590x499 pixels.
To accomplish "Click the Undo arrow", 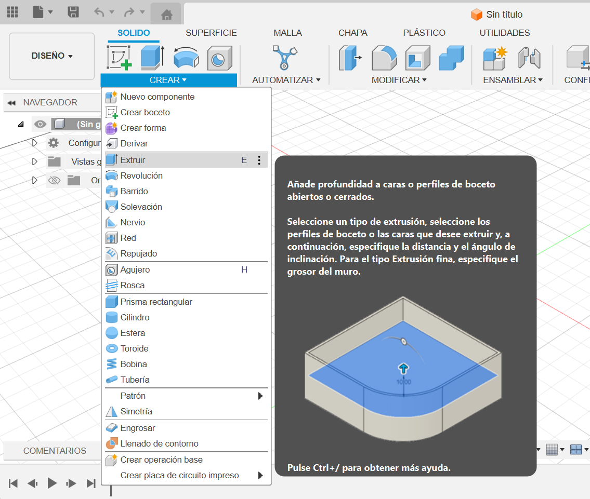I will [99, 12].
